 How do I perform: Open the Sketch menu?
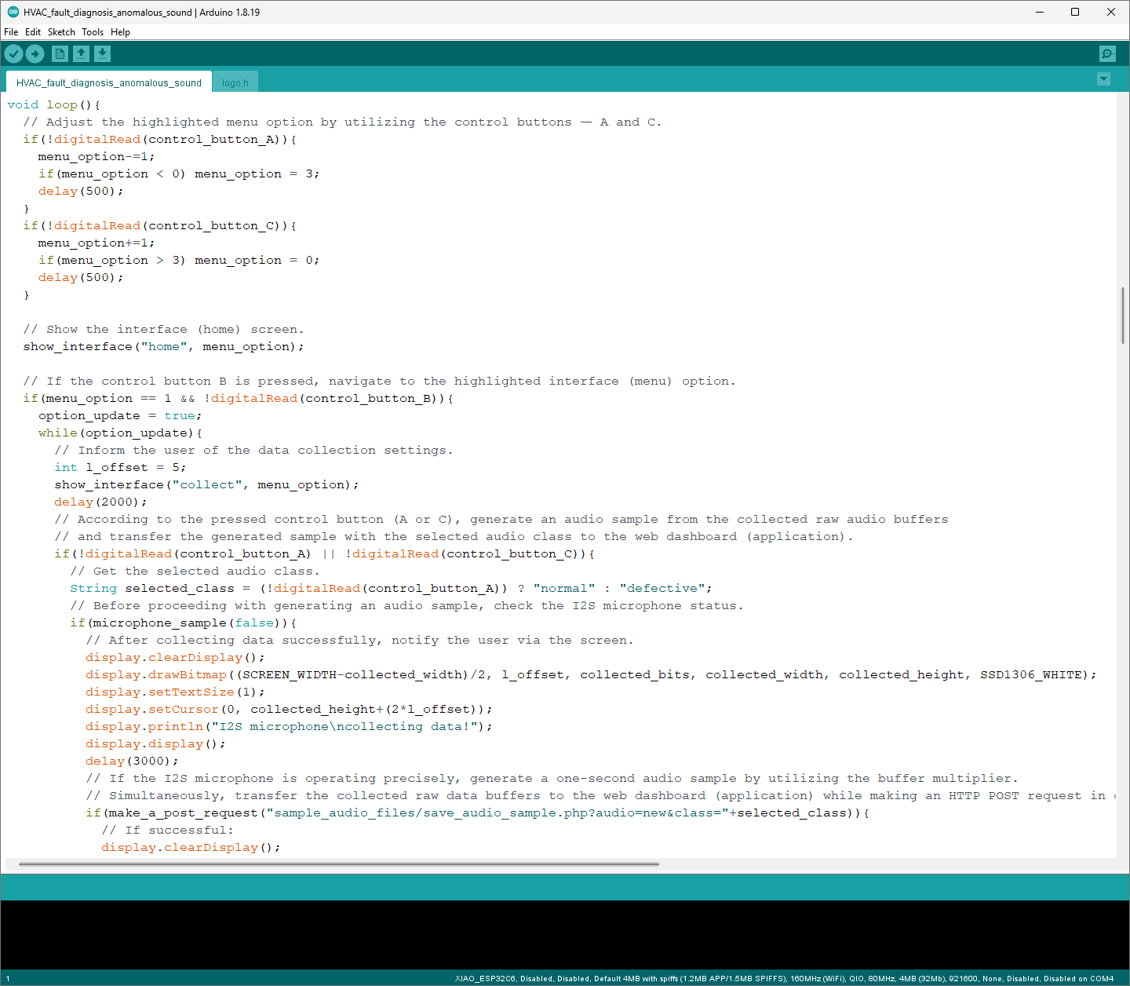tap(61, 32)
